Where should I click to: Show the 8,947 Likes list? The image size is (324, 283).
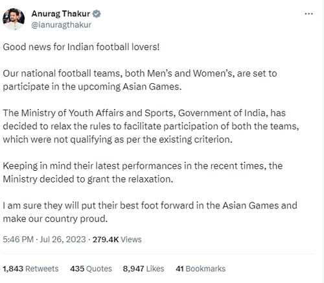143,269
